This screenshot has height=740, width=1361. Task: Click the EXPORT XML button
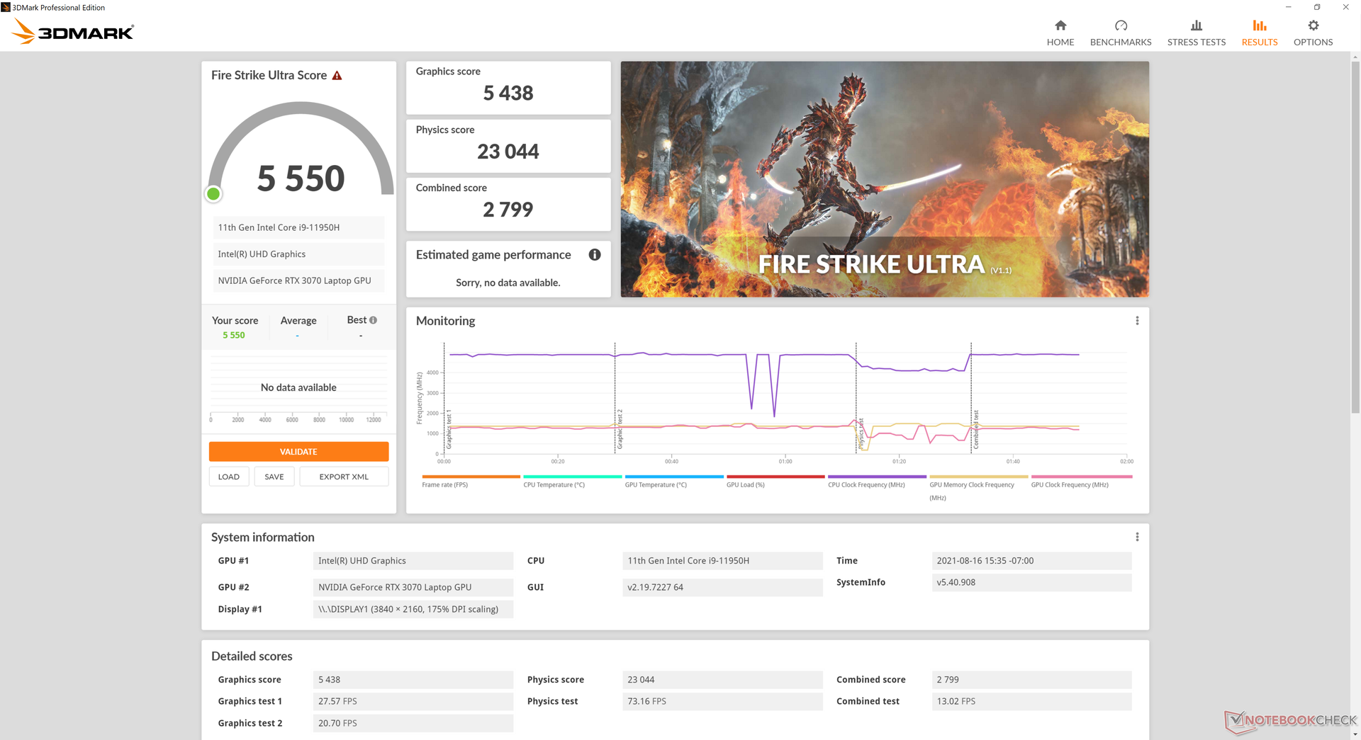click(x=344, y=477)
